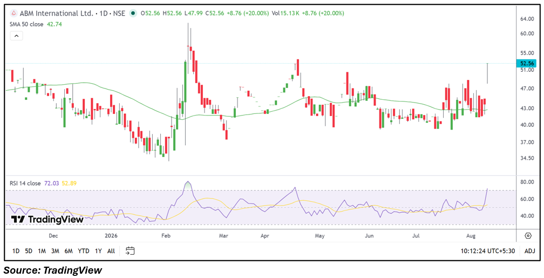This screenshot has width=544, height=278.
Task: Click RSI value 72.03
Action: coord(52,183)
